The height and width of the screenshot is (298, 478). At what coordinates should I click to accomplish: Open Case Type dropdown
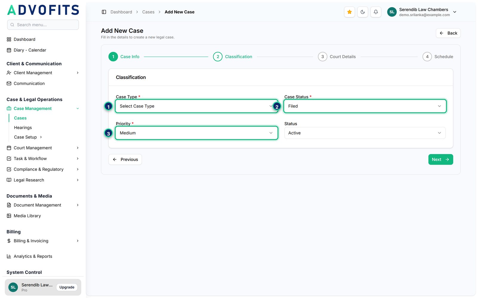pyautogui.click(x=197, y=106)
